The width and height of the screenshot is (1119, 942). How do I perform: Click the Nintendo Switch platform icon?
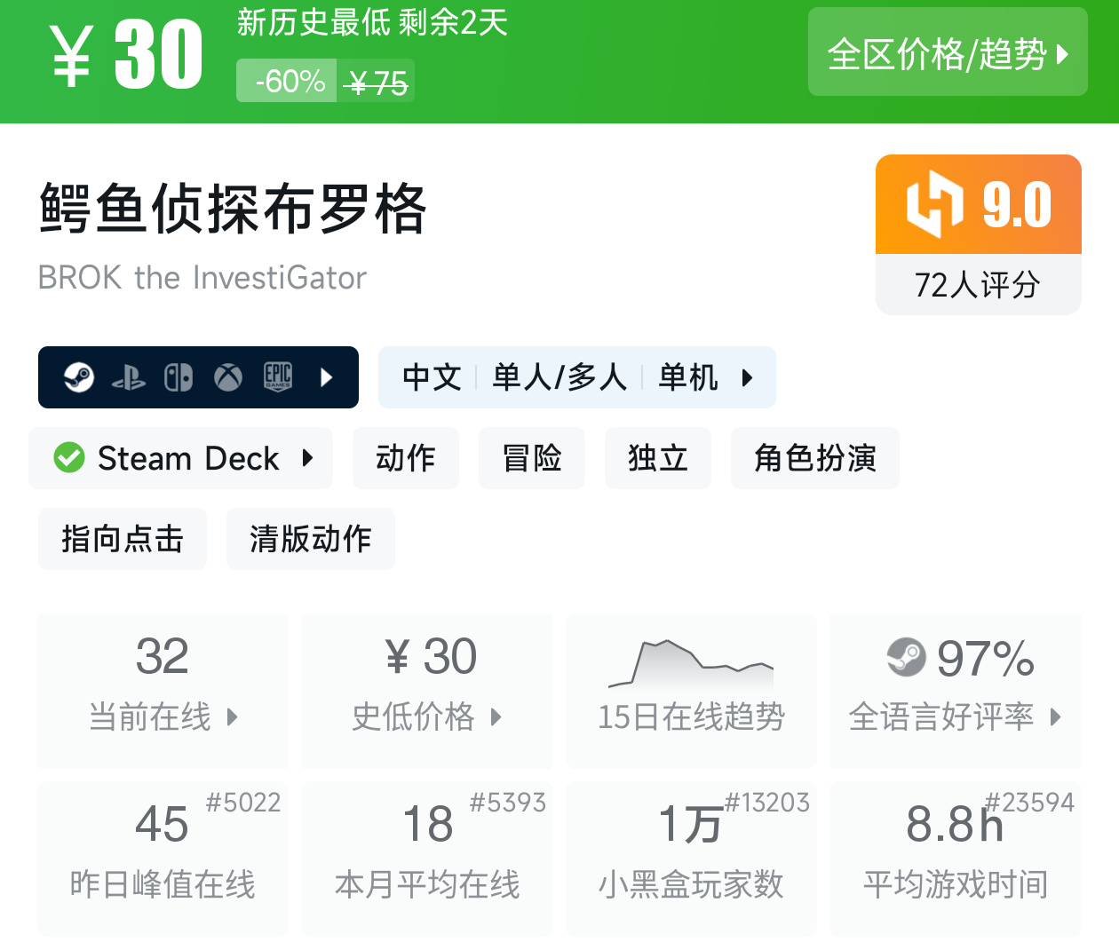179,377
